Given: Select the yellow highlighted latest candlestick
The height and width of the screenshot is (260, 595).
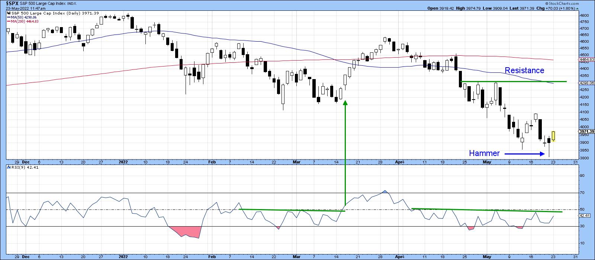Looking at the screenshot, I should coord(553,136).
